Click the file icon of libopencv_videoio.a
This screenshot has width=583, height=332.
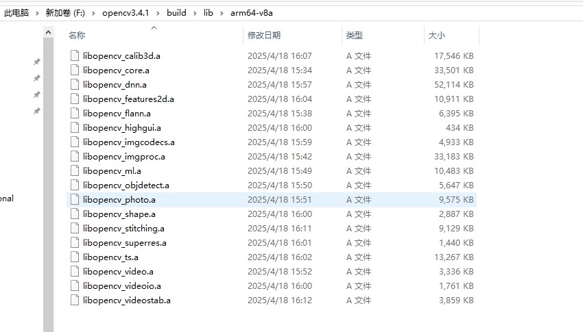click(75, 285)
